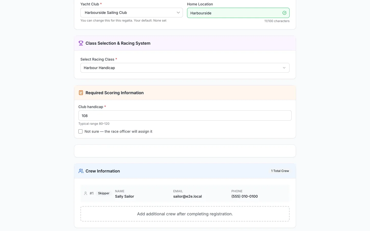Open the Harbour Handicap class dropdown
The width and height of the screenshot is (370, 231).
point(185,68)
